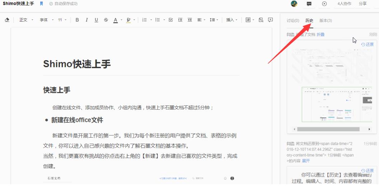Expand the highlight color dropdown arrow
Viewport: 379px width, 186px height.
pos(134,20)
